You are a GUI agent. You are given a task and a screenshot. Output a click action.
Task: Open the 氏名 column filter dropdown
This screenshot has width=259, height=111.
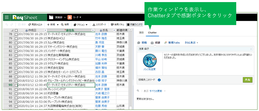[114, 30]
